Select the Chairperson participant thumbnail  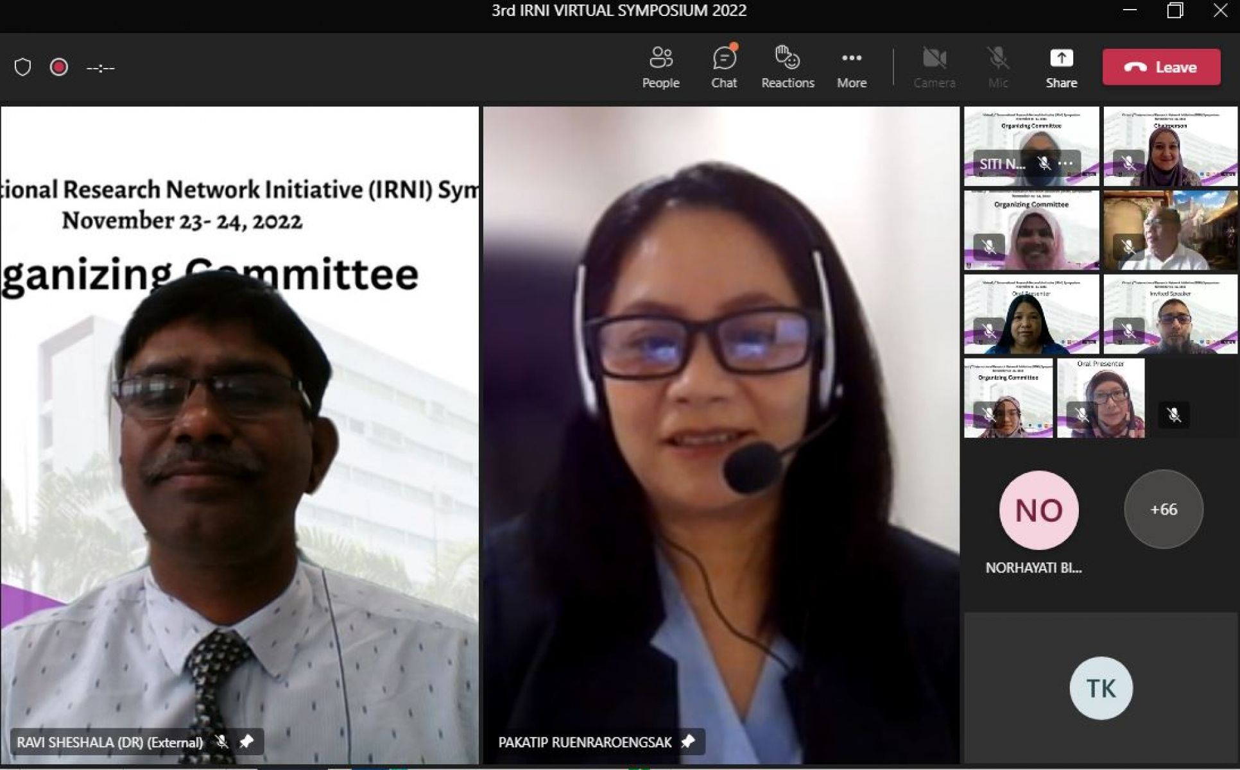tap(1171, 147)
